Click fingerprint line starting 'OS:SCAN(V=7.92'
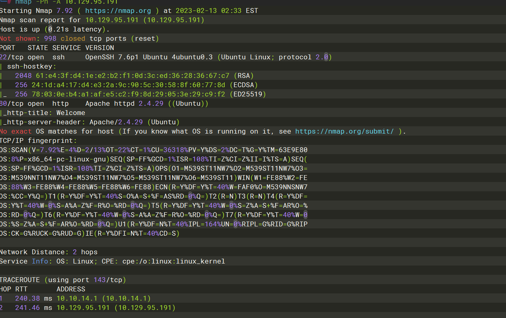The image size is (506, 318). (154, 150)
